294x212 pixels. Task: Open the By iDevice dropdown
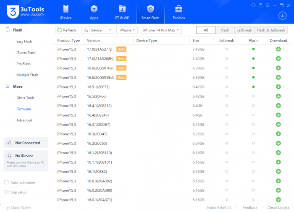[x=97, y=30]
